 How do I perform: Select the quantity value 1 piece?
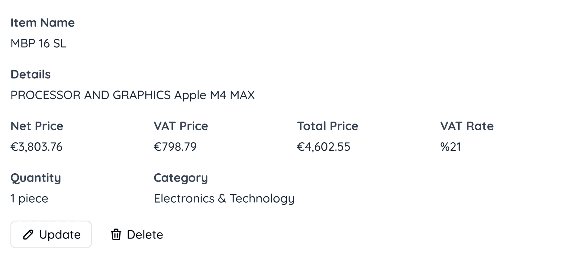29,199
